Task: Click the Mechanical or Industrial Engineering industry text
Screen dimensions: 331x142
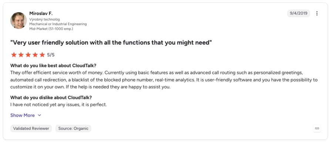Action: coord(58,24)
